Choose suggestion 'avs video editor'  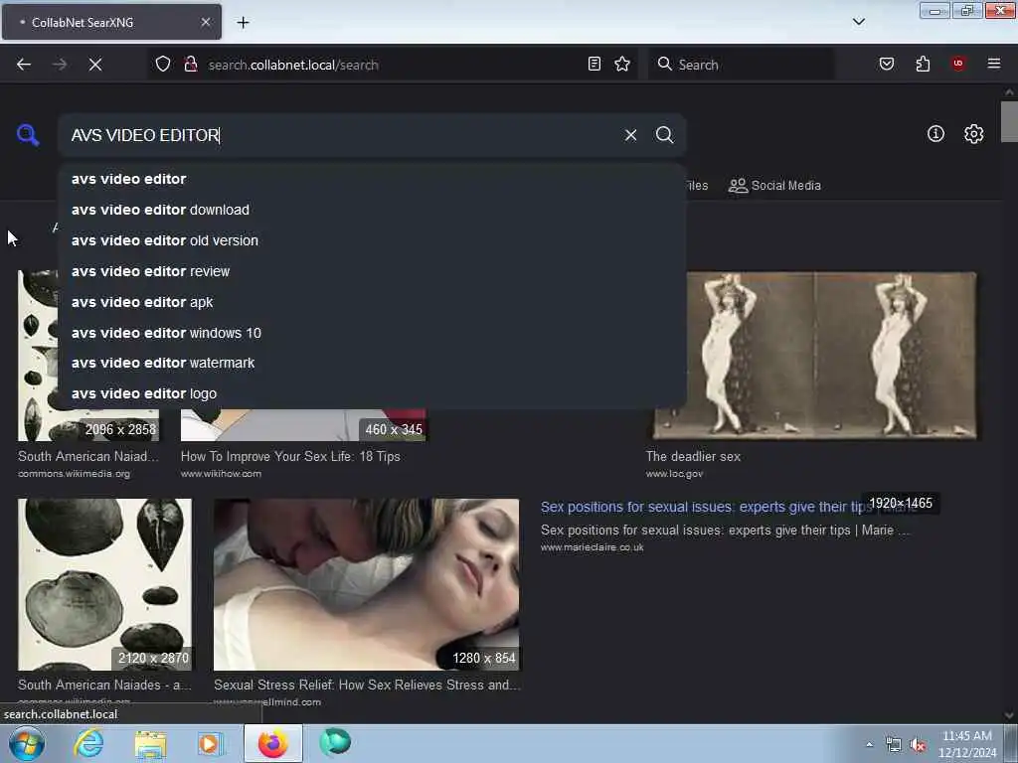372,179
